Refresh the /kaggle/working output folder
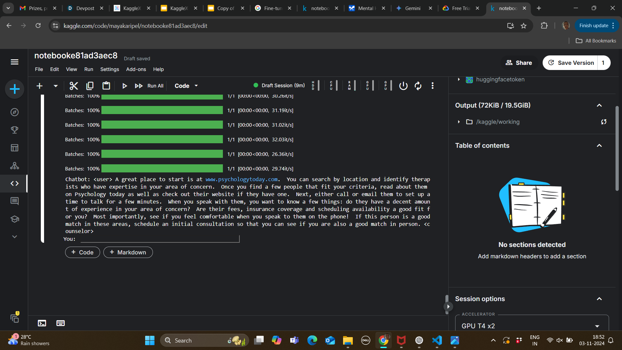The height and width of the screenshot is (350, 622). click(604, 122)
